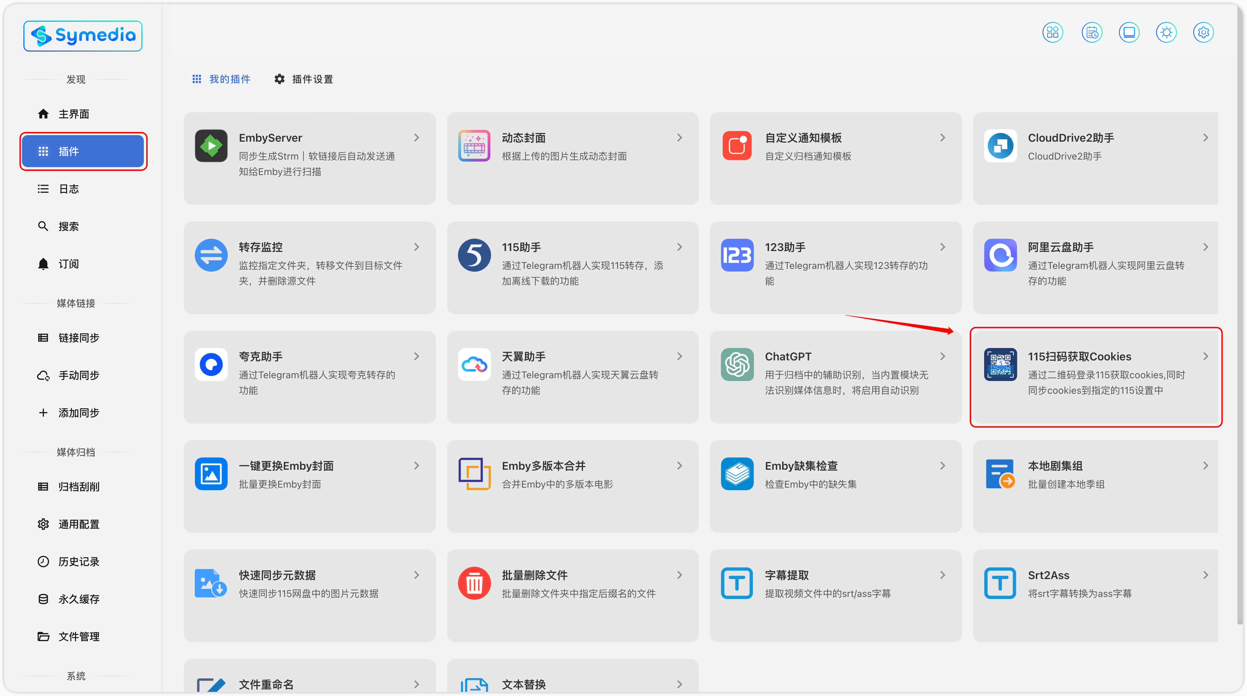The image size is (1247, 696).
Task: Click description text "批量创建本地季组"
Action: click(1066, 484)
